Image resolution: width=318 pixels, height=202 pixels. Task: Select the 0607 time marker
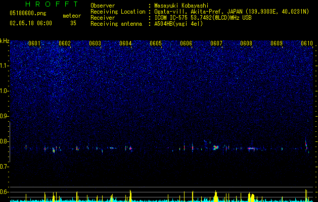[216, 43]
